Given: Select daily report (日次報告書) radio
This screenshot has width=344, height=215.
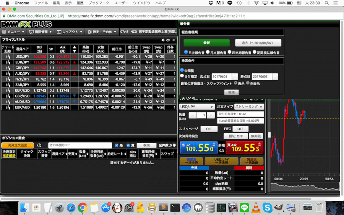Looking at the screenshot, I should pos(186,52).
